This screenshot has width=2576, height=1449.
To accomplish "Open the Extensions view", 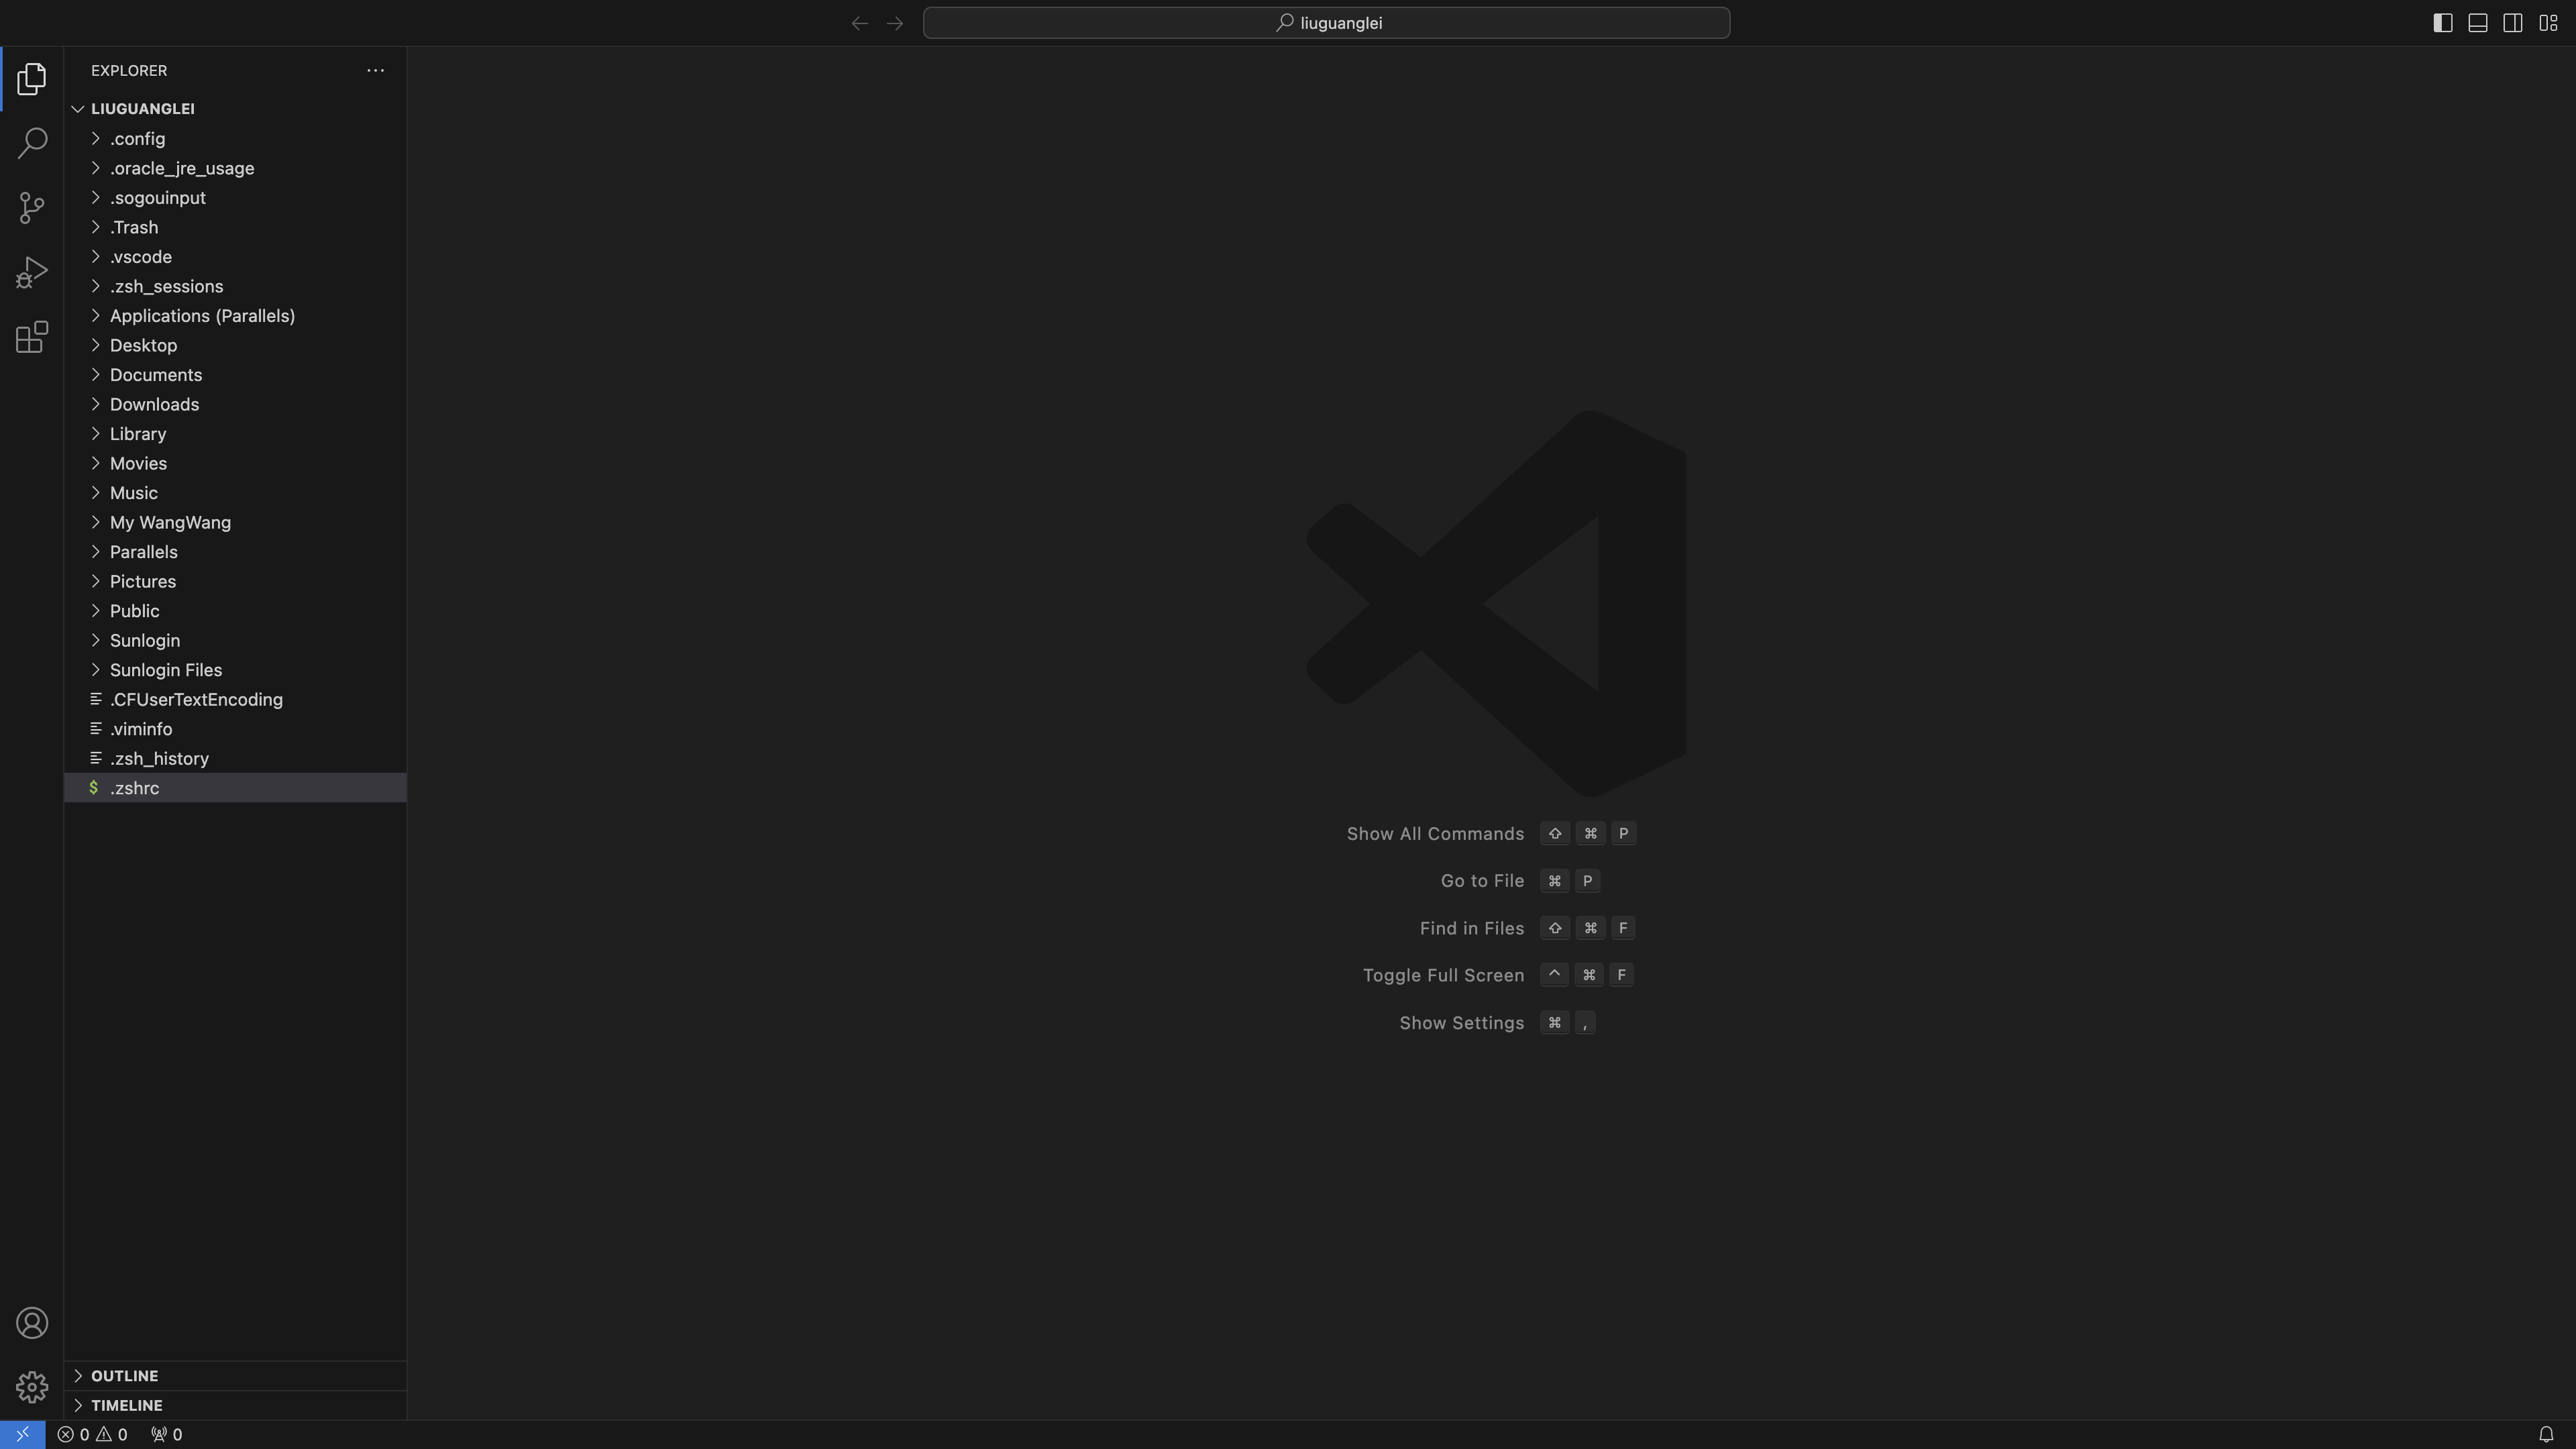I will 32,337.
